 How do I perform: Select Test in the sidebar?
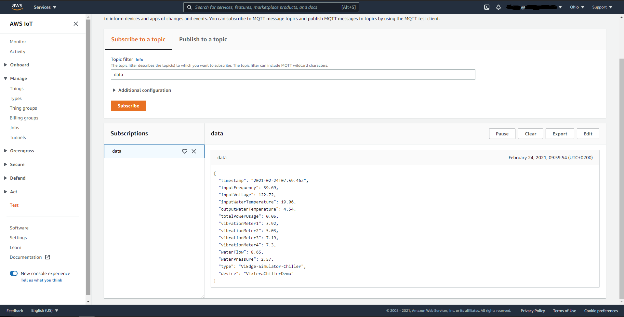click(14, 205)
